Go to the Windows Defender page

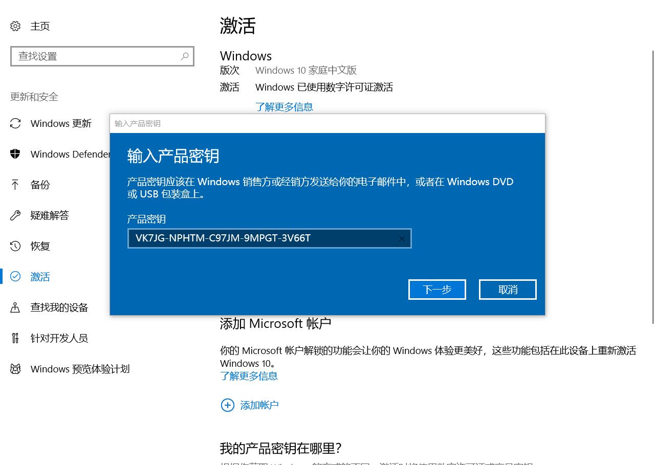tap(70, 154)
